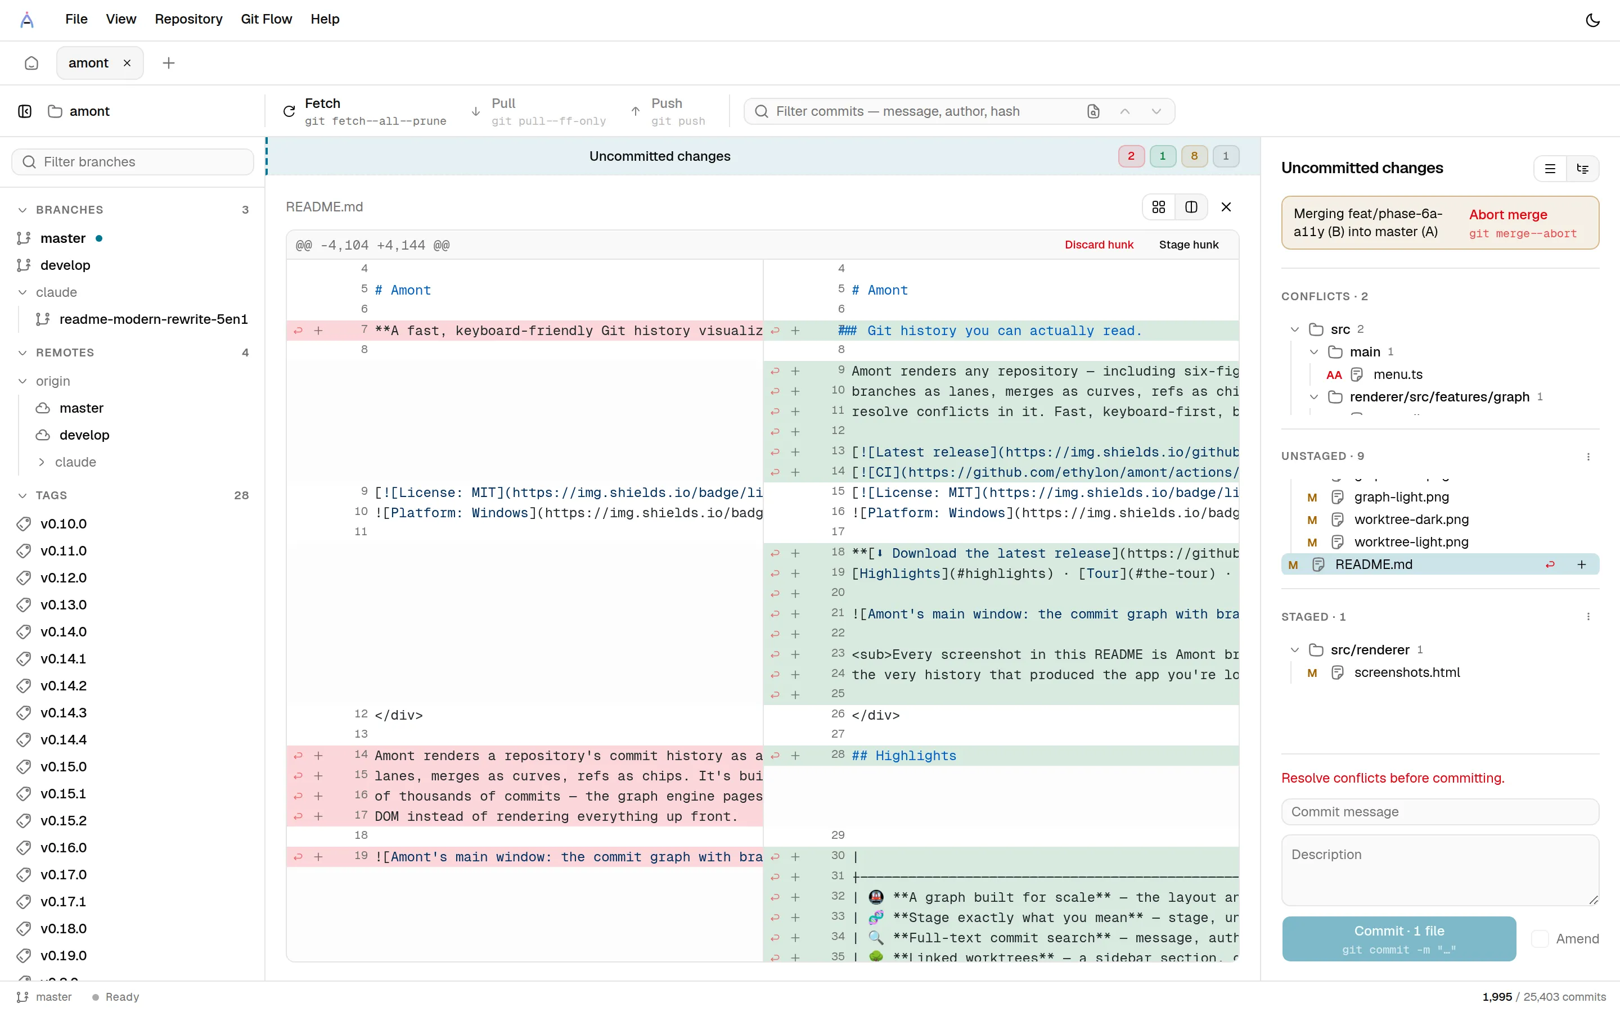Stage line 7 plus icon on left
This screenshot has width=1620, height=1012.
(318, 331)
